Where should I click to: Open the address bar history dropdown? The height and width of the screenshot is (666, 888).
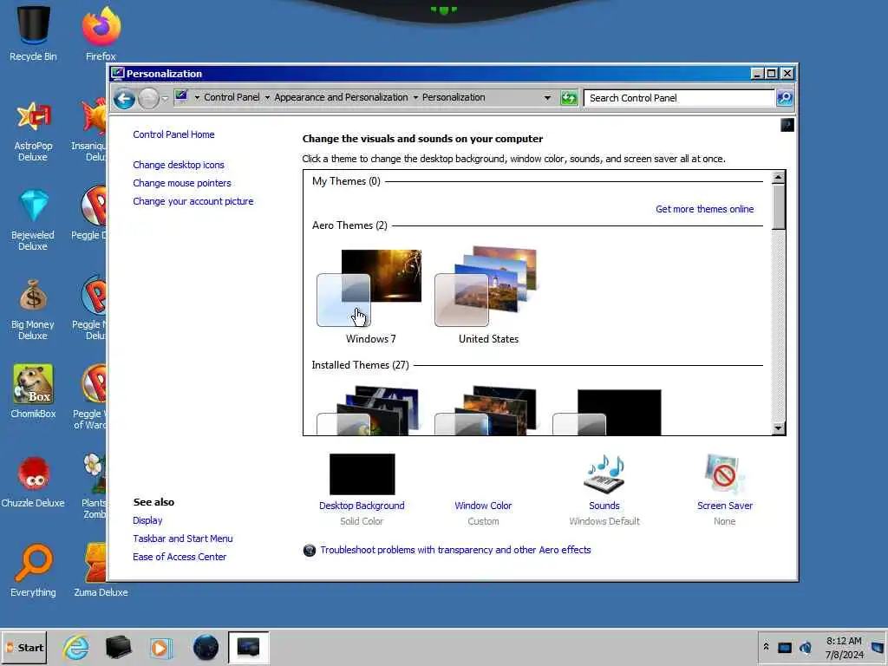(x=548, y=98)
